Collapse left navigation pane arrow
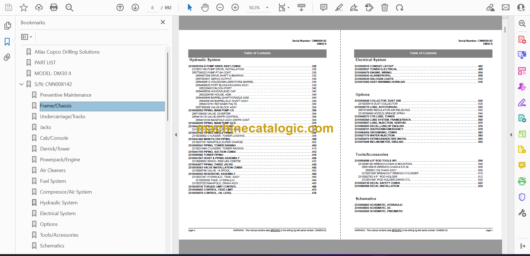 click(x=176, y=135)
